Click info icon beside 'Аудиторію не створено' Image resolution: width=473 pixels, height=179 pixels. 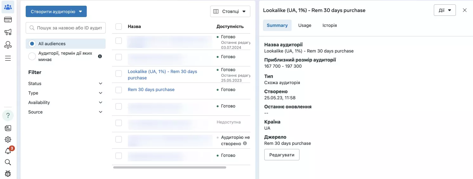[x=245, y=143]
